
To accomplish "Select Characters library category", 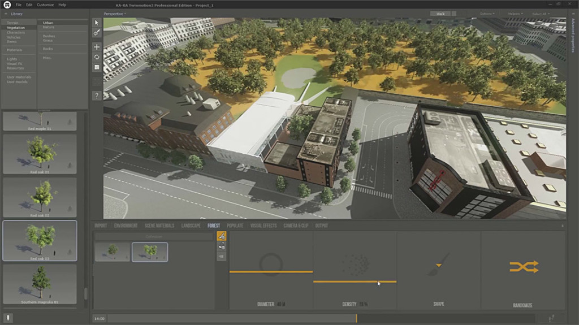I will click(16, 33).
